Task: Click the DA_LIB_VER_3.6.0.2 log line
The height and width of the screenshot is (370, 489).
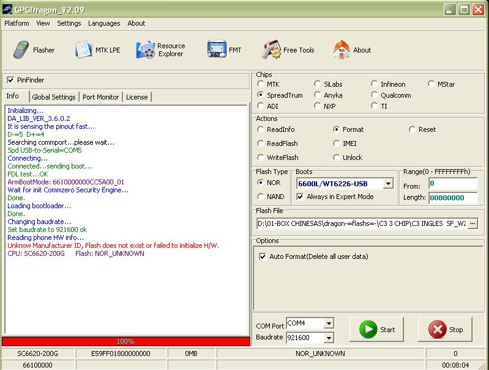Action: (x=39, y=118)
